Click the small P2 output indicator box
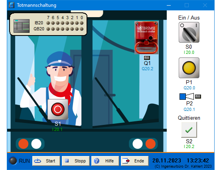 198,97
